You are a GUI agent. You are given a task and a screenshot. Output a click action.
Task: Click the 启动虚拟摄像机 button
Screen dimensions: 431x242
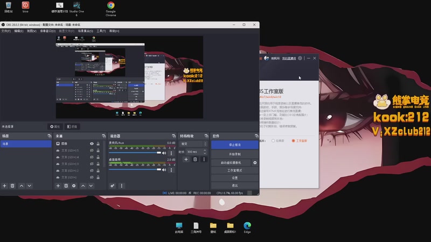click(x=231, y=163)
